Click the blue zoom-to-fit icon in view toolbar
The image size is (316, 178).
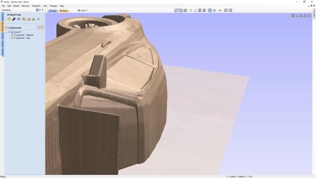click(210, 10)
